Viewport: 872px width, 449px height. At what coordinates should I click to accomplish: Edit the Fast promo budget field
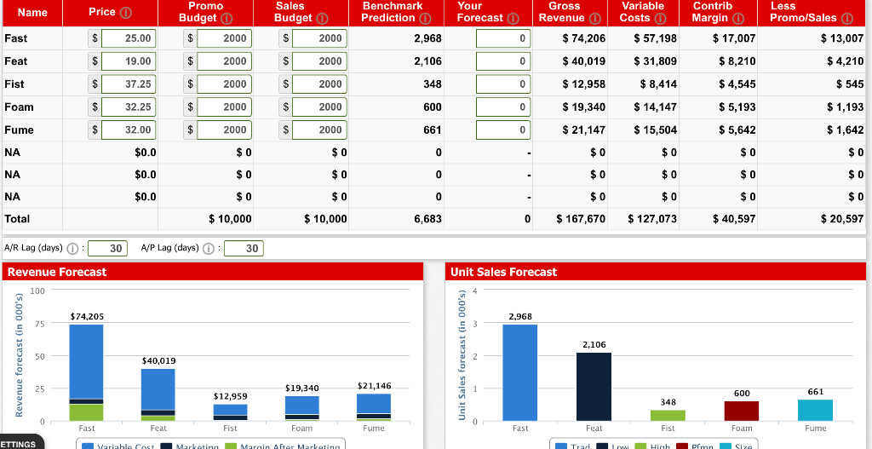(224, 38)
